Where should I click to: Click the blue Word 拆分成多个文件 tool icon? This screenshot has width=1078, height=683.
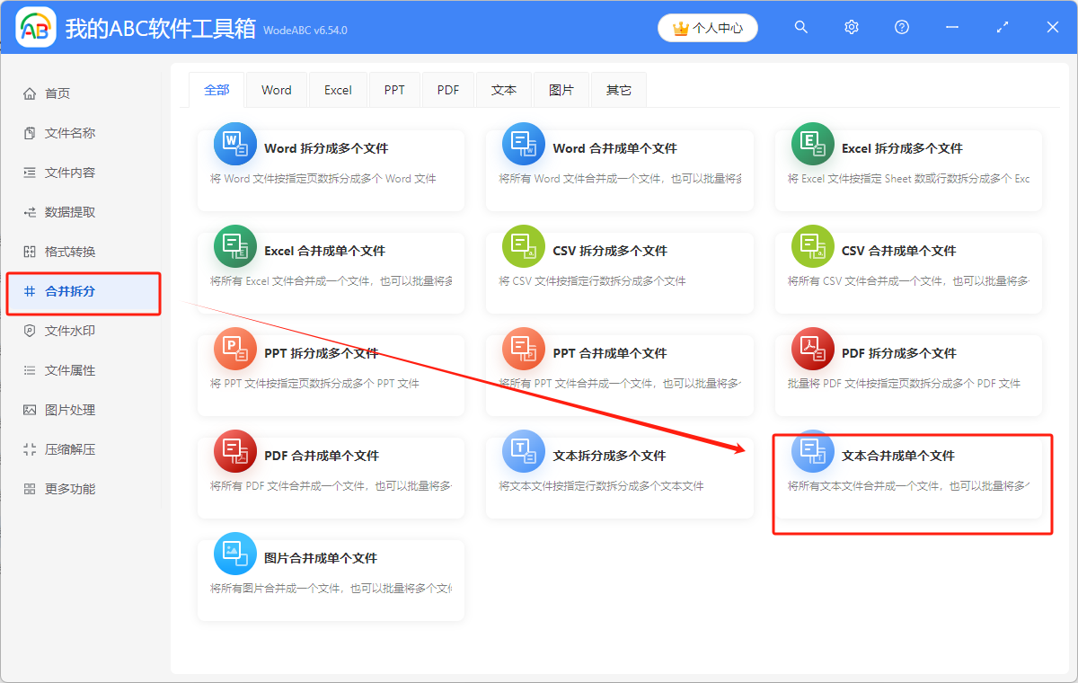[x=234, y=143]
